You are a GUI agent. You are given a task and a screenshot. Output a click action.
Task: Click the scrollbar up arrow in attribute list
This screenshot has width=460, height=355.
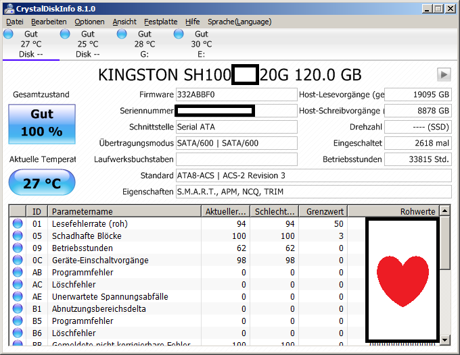click(445, 211)
